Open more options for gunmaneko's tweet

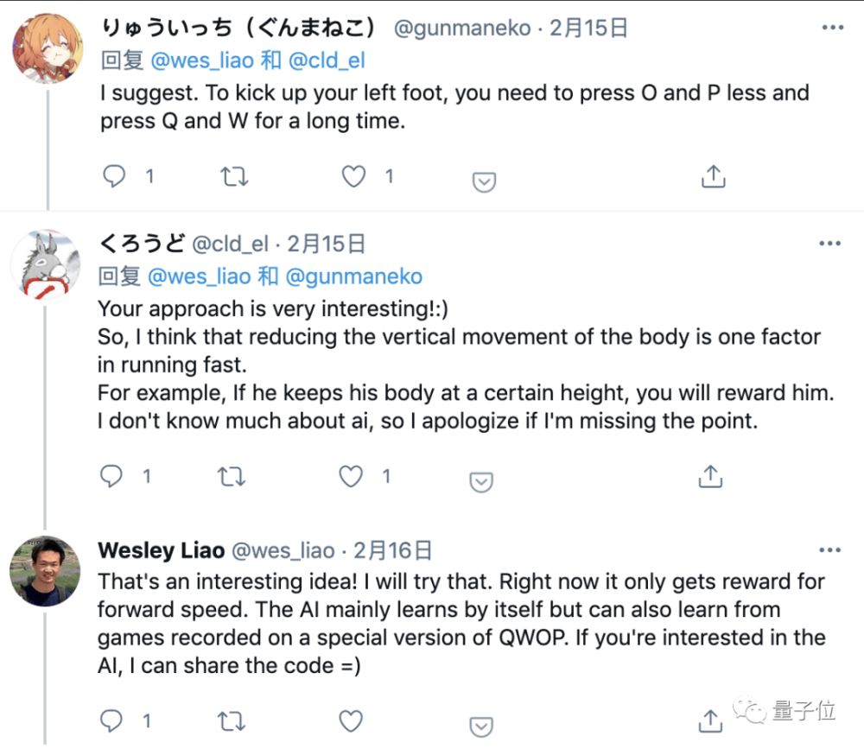pyautogui.click(x=832, y=28)
